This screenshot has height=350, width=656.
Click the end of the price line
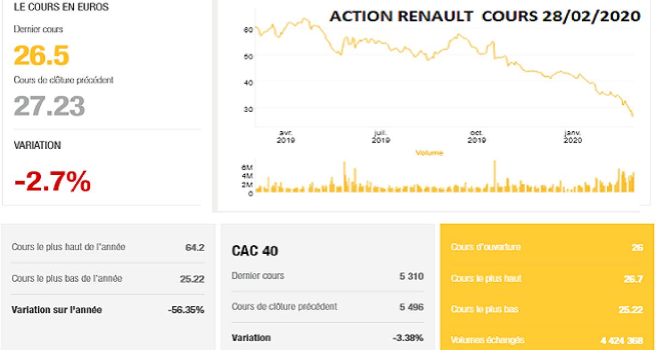click(632, 115)
